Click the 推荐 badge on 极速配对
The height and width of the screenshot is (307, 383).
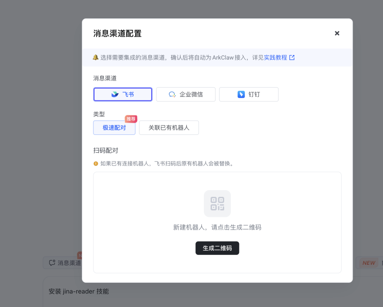[x=131, y=119]
